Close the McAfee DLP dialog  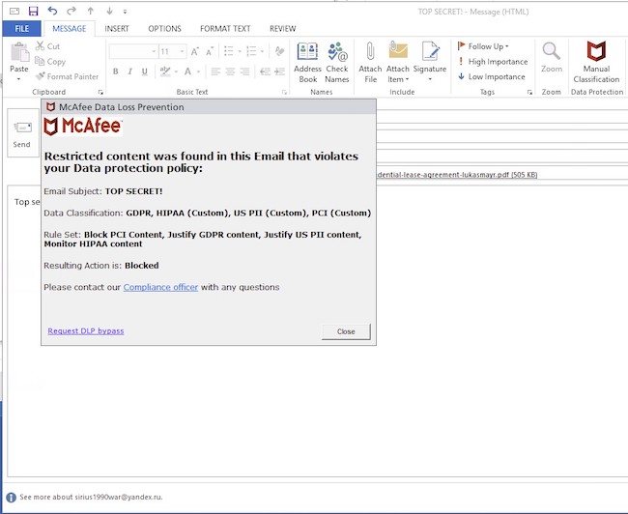[346, 331]
